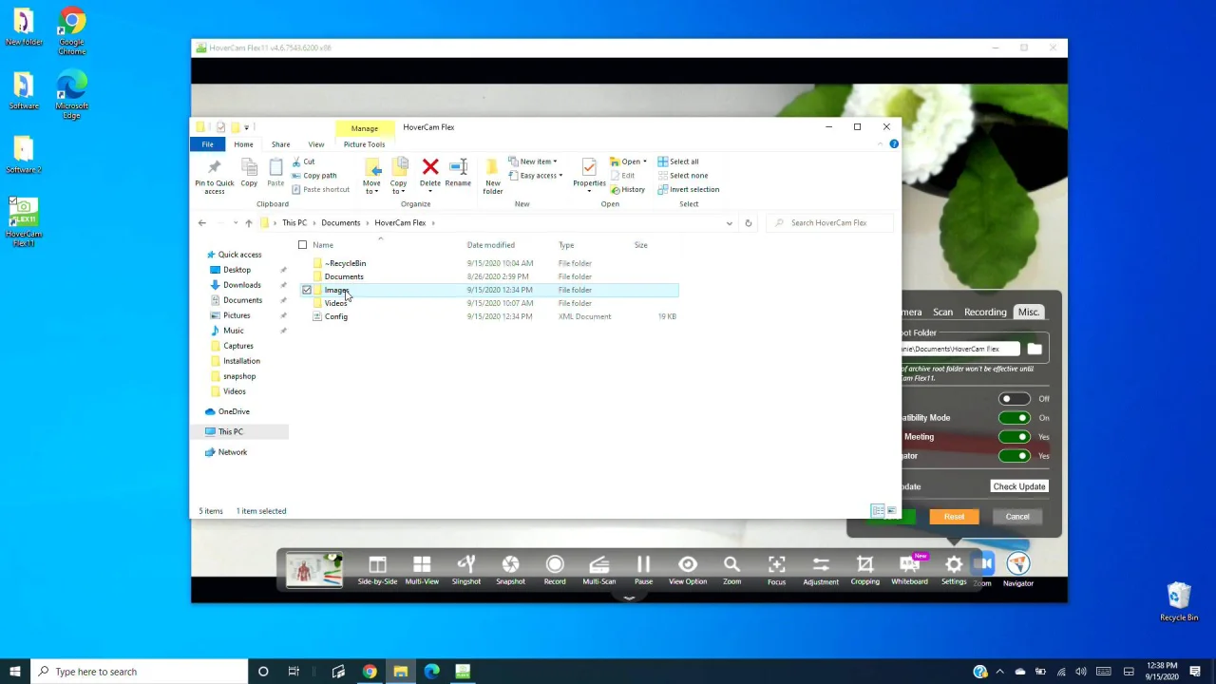Screen dimensions: 1216x684
Task: Select the Cropping tool
Action: point(864,570)
